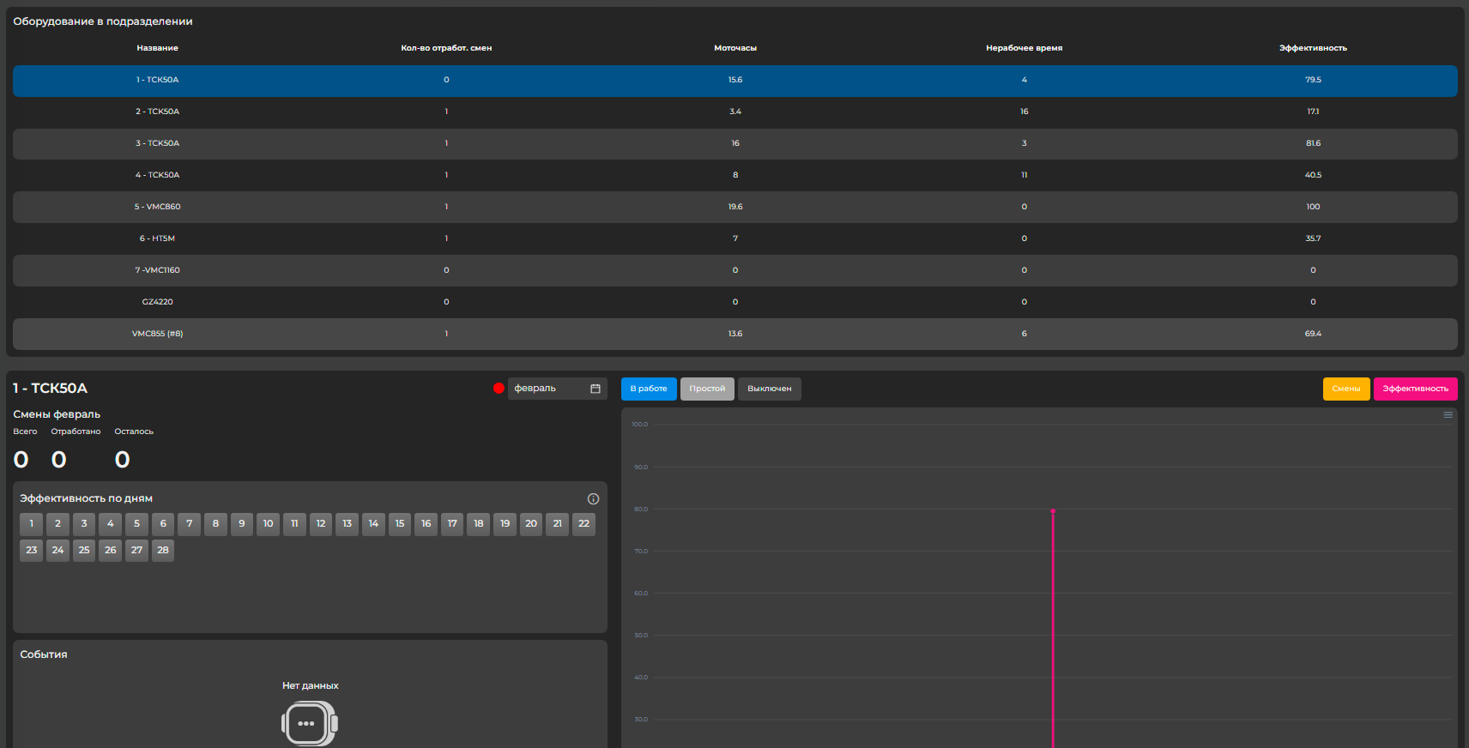Sort by the Моточасы column header
This screenshot has width=1469, height=748.
tap(735, 48)
